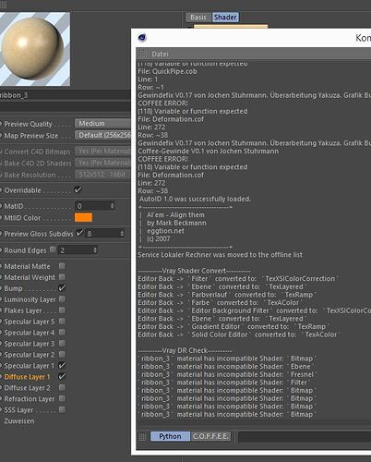
Task: Switch to the Basis tab
Action: coord(198,18)
